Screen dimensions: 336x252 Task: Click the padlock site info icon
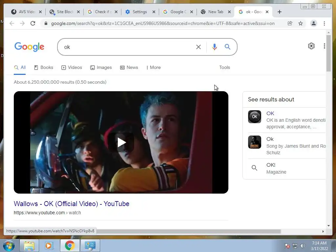tap(46, 23)
